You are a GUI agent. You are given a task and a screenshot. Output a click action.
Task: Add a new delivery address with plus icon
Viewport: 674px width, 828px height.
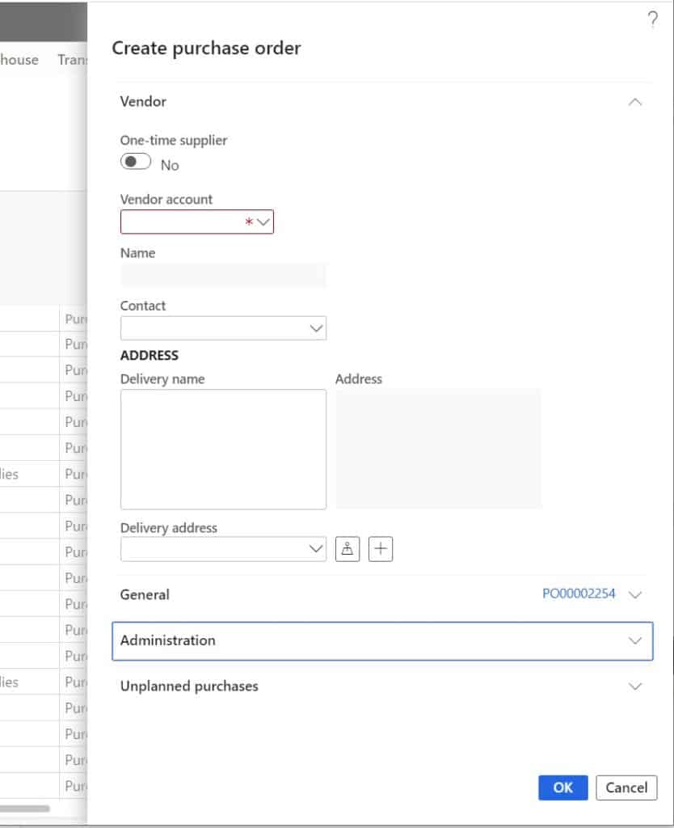(x=381, y=549)
